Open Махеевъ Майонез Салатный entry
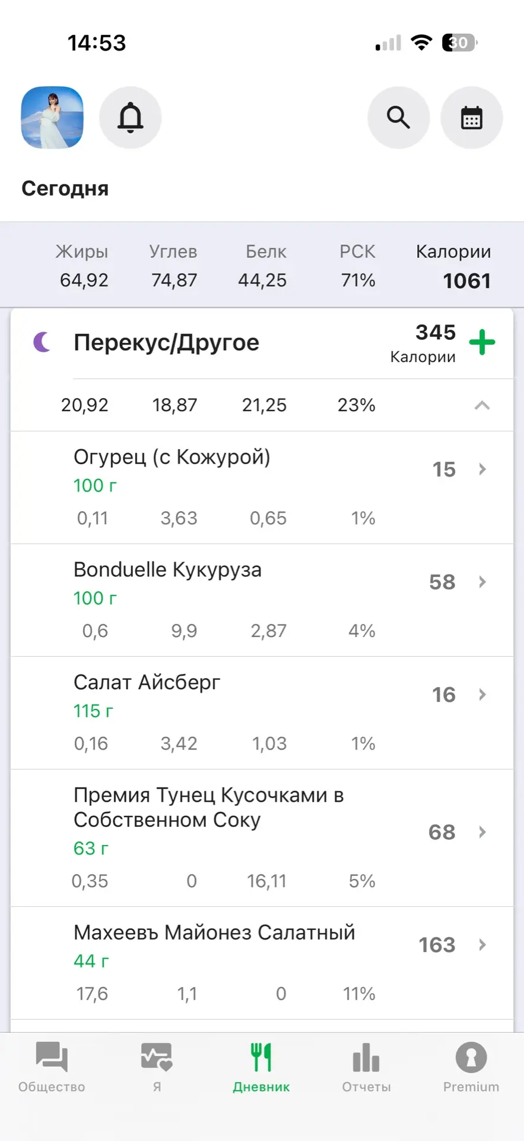524x1141 pixels. 262,963
